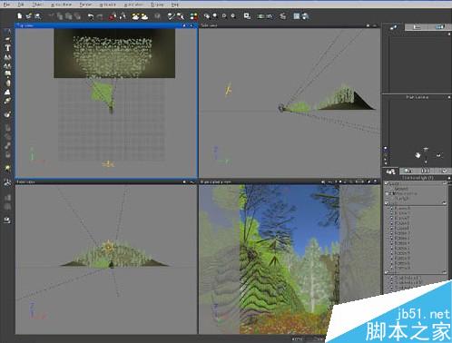Switch to the third World Browser tab
This screenshot has width=452, height=343.
(x=425, y=171)
